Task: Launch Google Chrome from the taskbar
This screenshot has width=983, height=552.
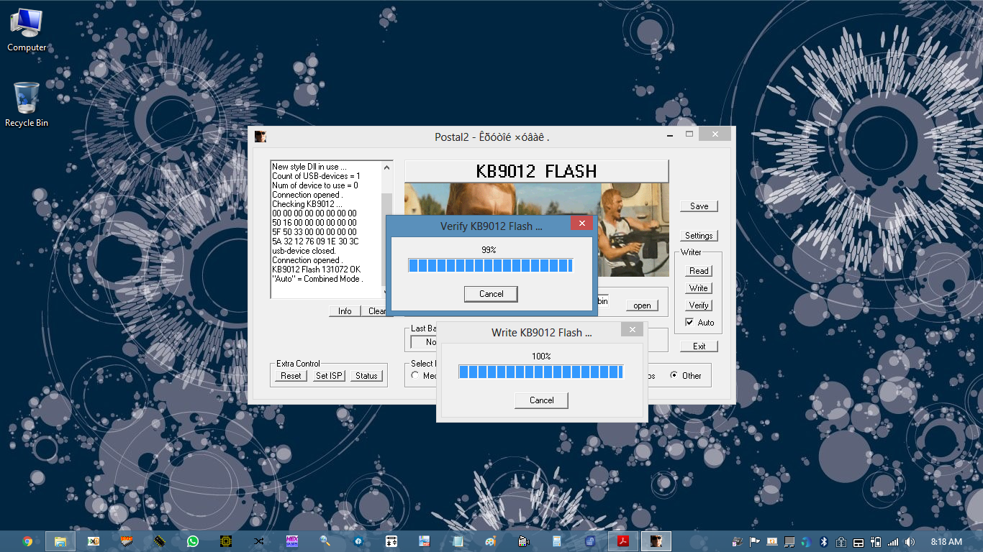Action: coord(27,541)
